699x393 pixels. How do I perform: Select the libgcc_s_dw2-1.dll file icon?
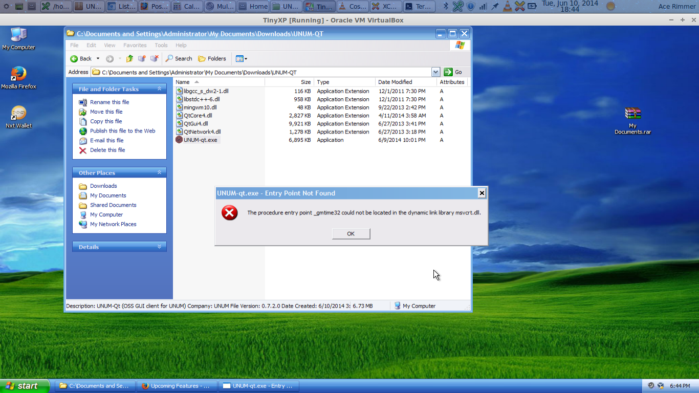click(x=179, y=91)
